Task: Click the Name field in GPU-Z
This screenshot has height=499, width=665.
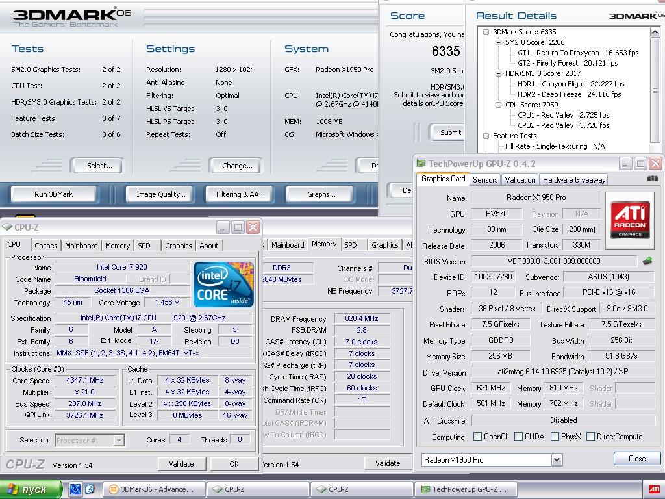Action: pos(536,198)
